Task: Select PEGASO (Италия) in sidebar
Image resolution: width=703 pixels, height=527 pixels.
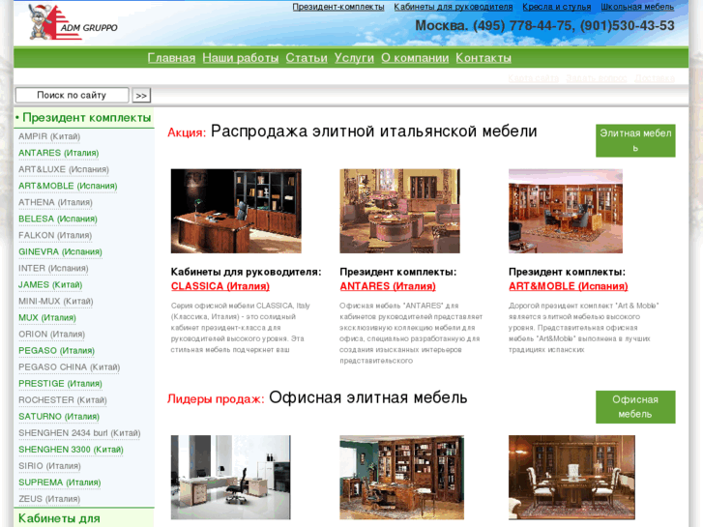Action: pos(56,351)
